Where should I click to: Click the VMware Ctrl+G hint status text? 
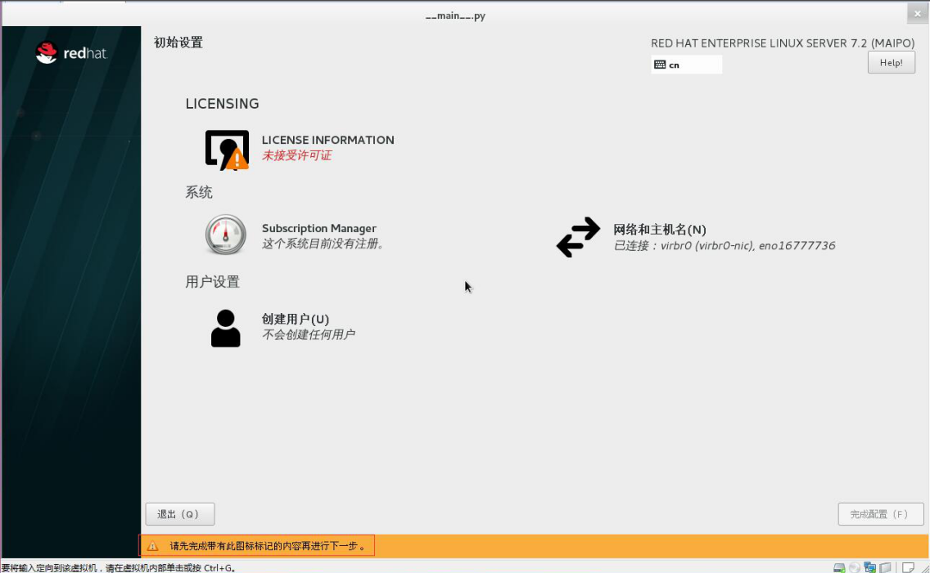coord(119,567)
